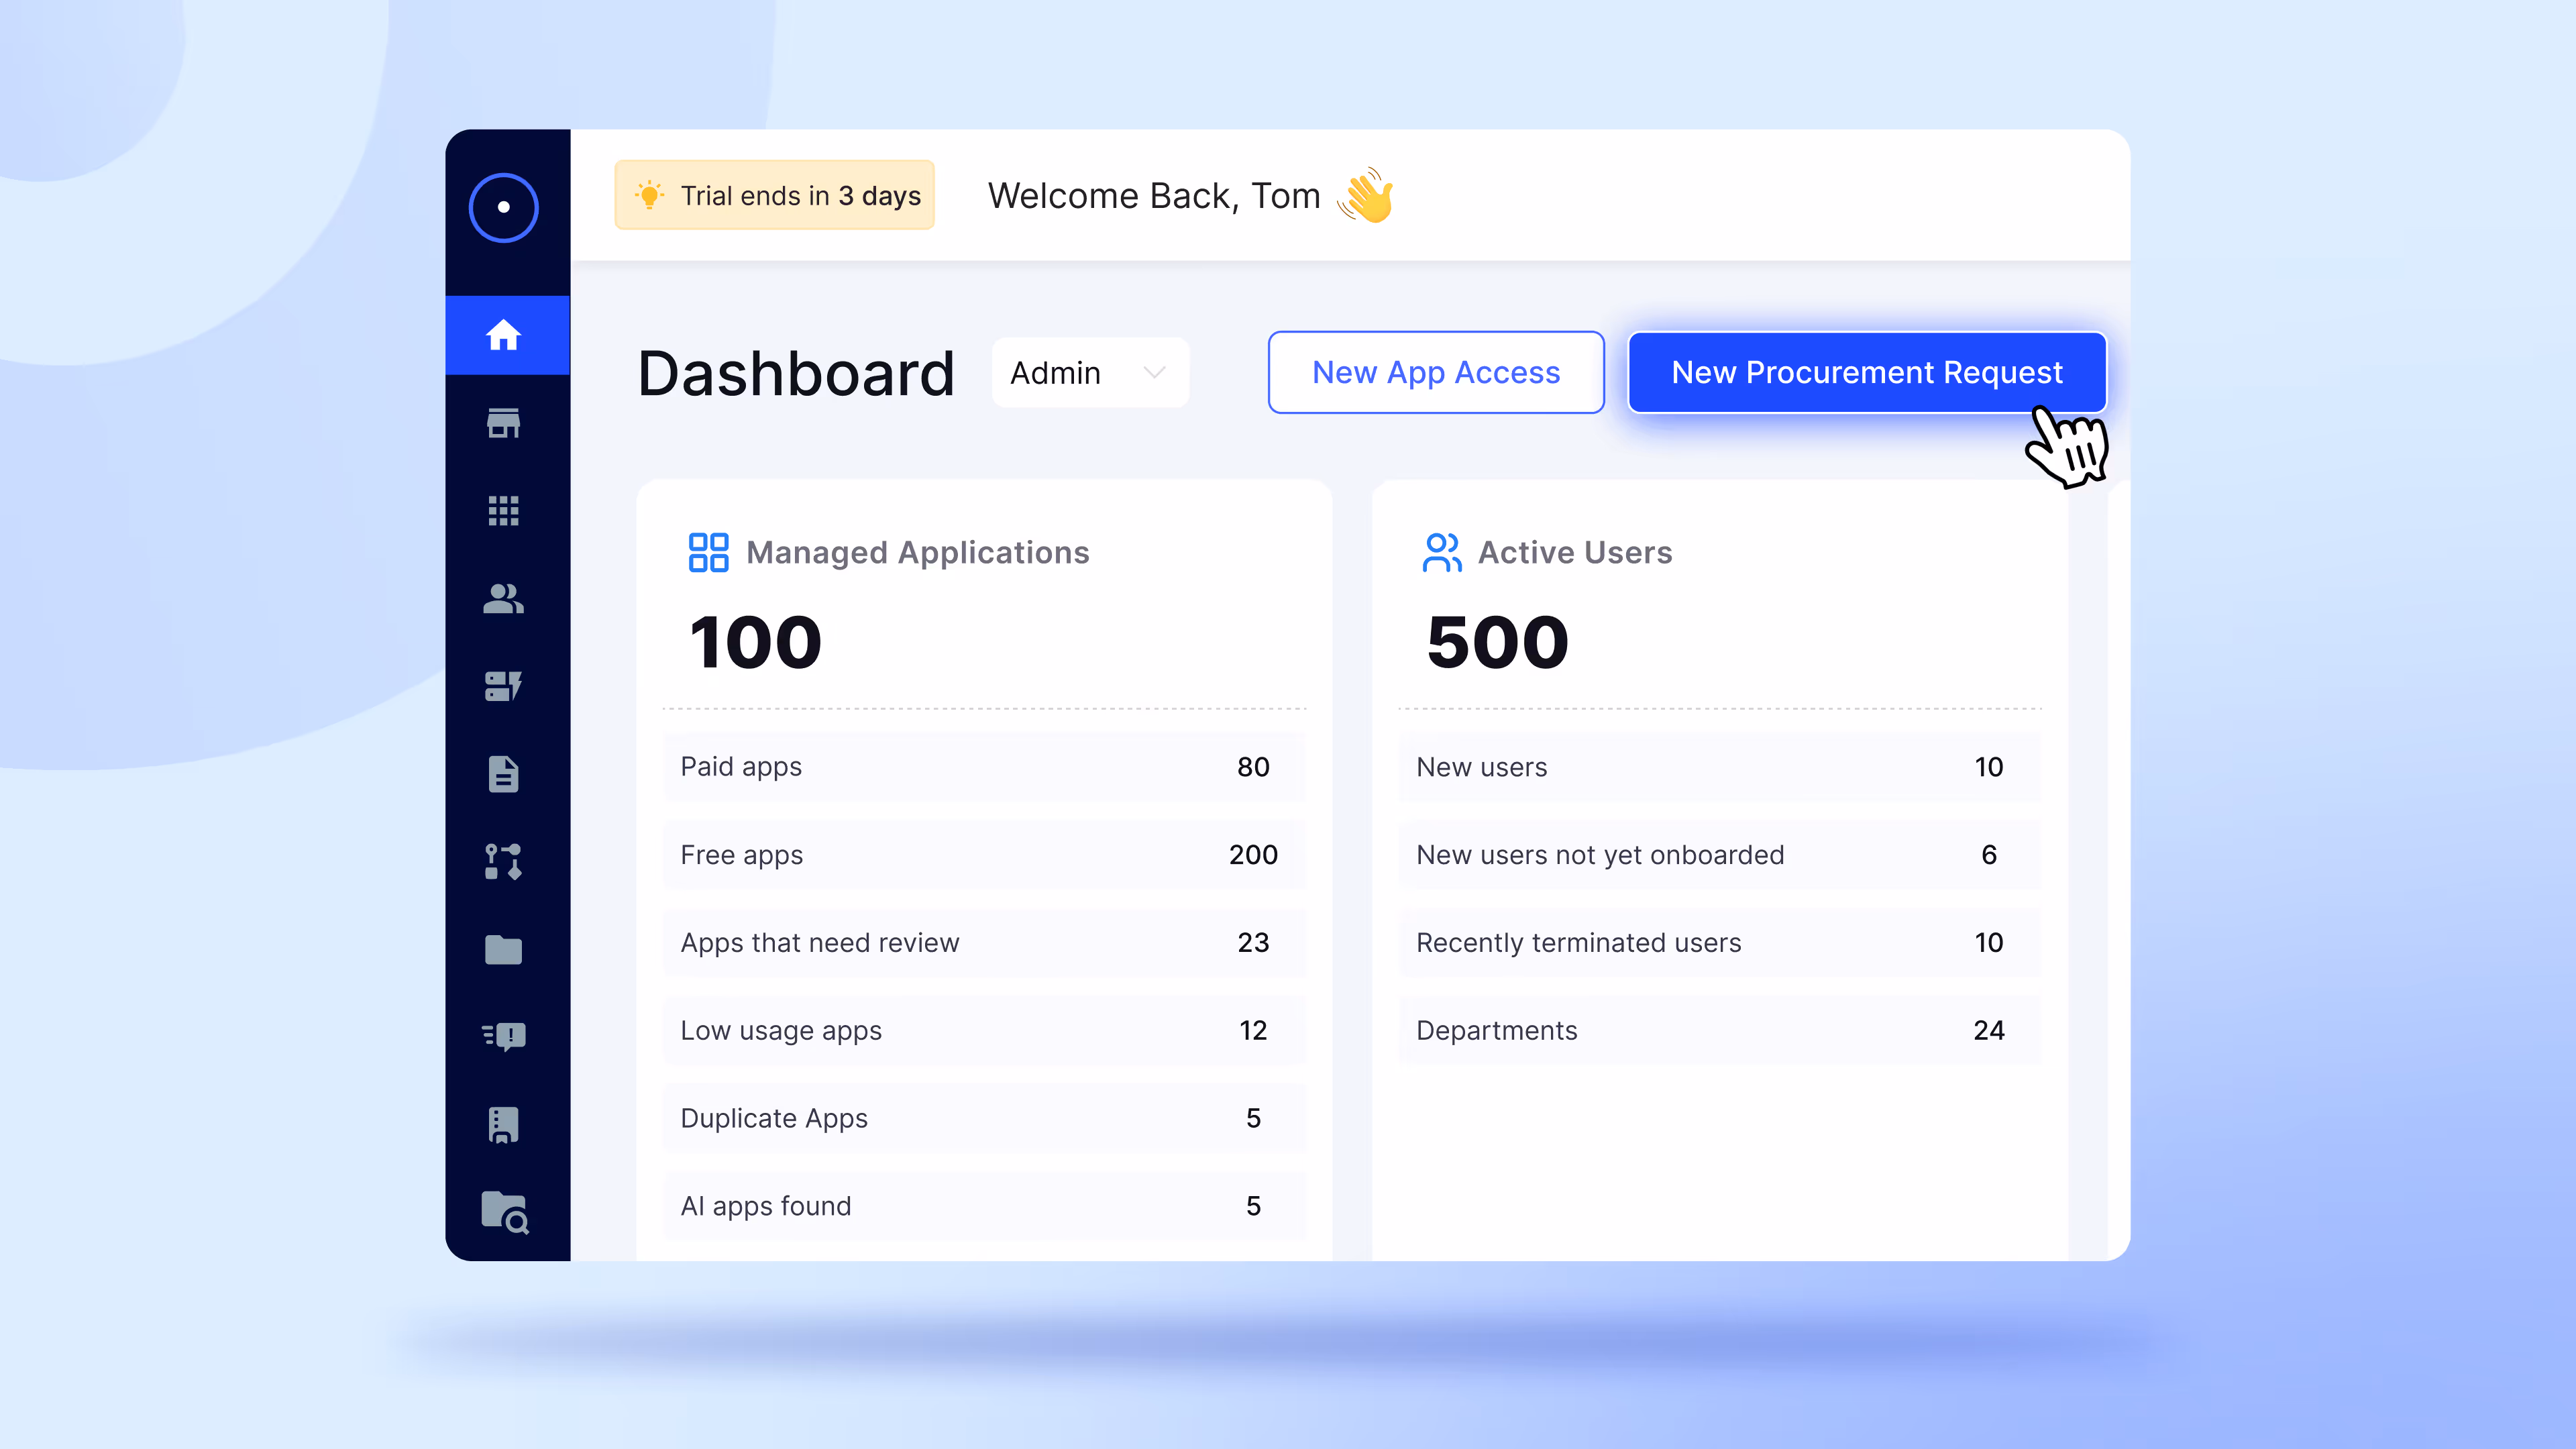Open the feedback alert sidebar icon
Viewport: 2576px width, 1449px height.
[x=503, y=1036]
